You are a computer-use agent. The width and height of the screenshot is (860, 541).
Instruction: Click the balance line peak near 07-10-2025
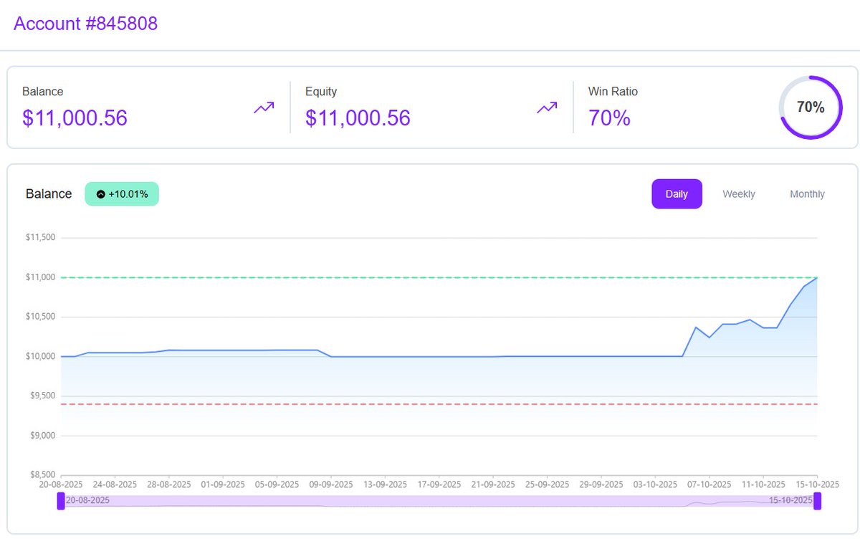(x=696, y=327)
